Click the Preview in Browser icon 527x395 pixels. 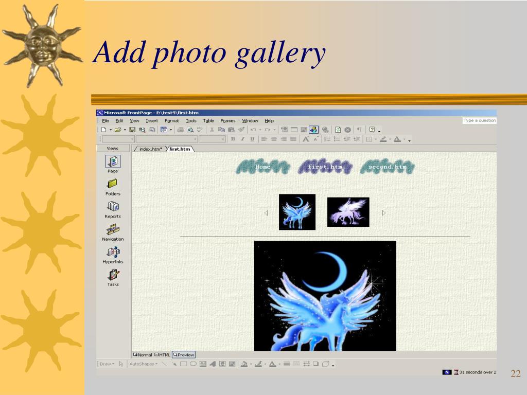coord(190,130)
